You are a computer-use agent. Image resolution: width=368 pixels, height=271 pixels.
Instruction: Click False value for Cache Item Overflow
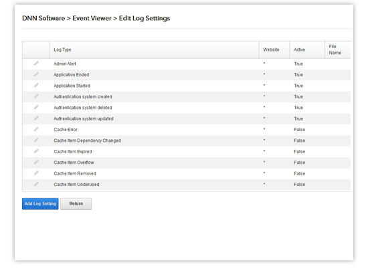tap(300, 163)
